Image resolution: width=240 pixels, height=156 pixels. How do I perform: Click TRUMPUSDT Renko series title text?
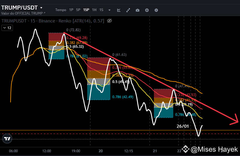[53, 21]
